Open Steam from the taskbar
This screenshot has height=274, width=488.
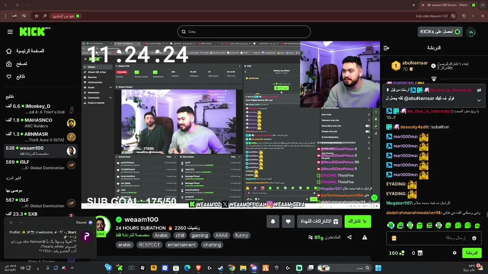tap(220, 268)
